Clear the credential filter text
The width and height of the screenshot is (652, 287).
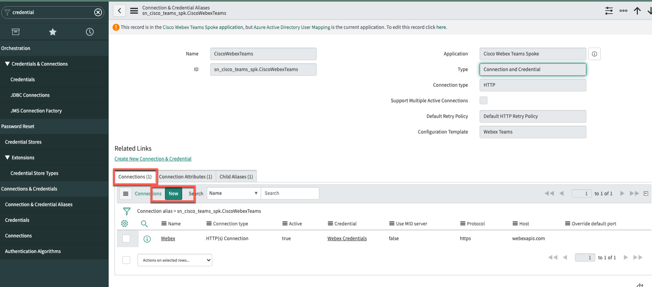pos(98,13)
